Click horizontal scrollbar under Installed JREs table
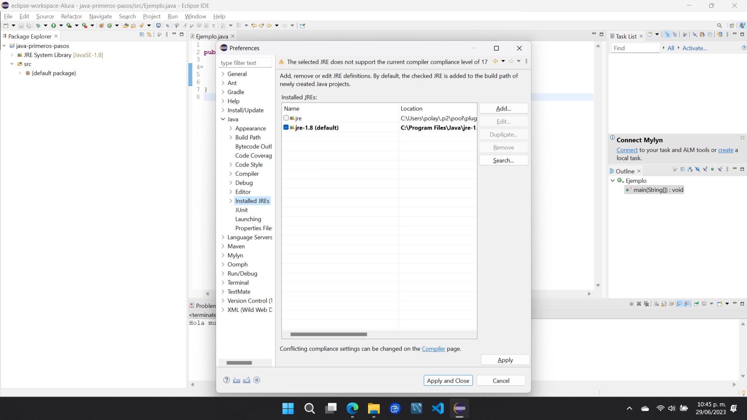Screen dimensions: 747x420 328,334
